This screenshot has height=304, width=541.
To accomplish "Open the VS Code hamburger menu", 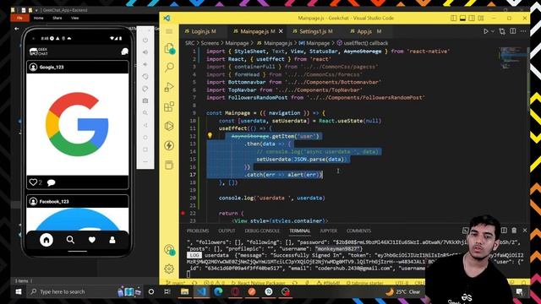I will [169, 31].
